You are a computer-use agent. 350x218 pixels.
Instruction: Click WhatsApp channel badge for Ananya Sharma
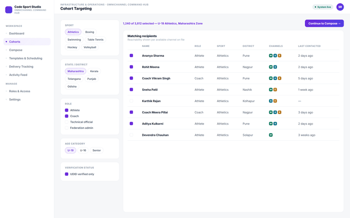pyautogui.click(x=271, y=55)
